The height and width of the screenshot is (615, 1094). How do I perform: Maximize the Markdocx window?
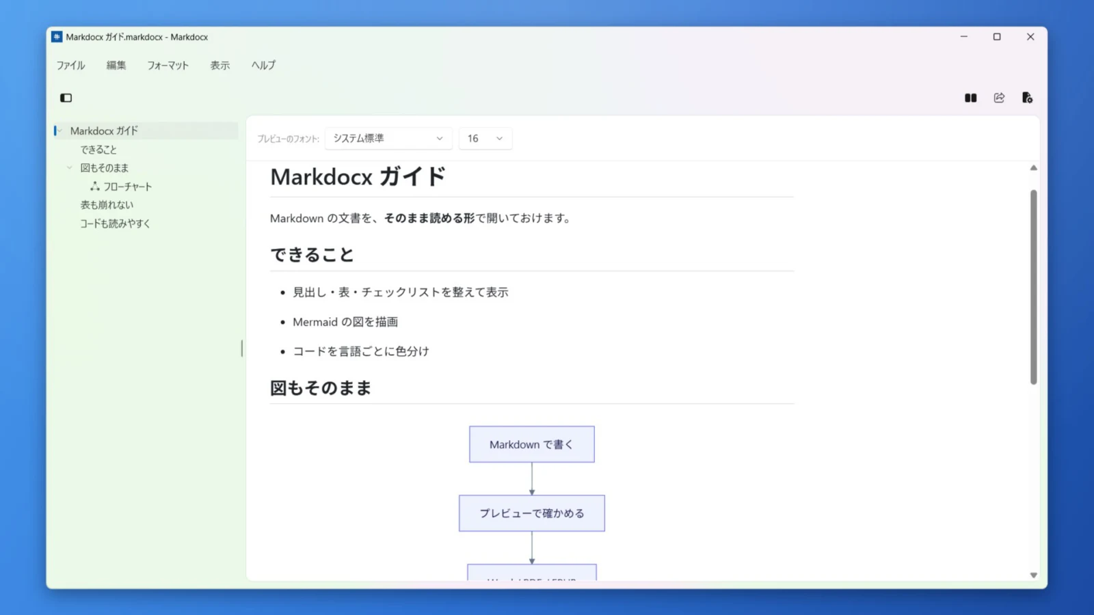point(997,37)
